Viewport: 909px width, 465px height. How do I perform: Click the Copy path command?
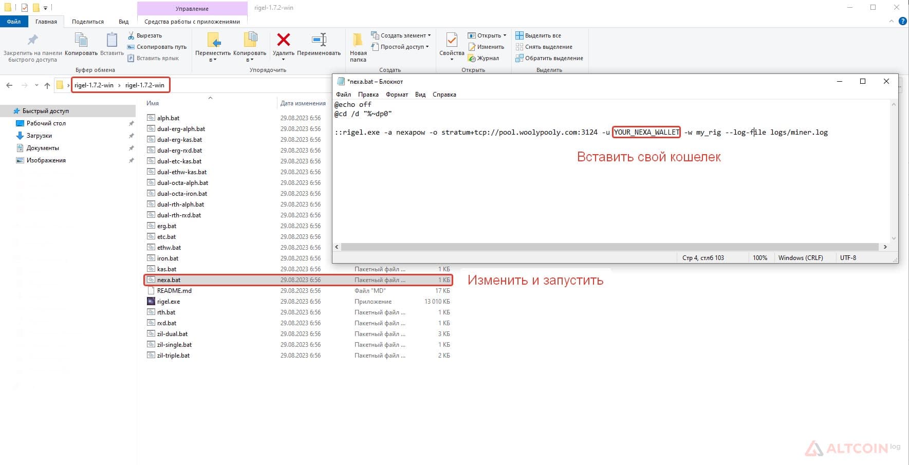pos(157,47)
